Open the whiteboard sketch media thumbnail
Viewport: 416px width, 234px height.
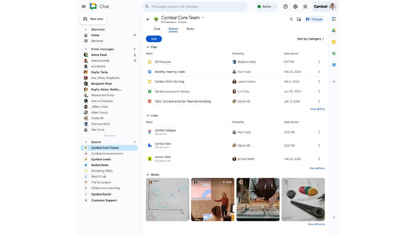(x=167, y=199)
